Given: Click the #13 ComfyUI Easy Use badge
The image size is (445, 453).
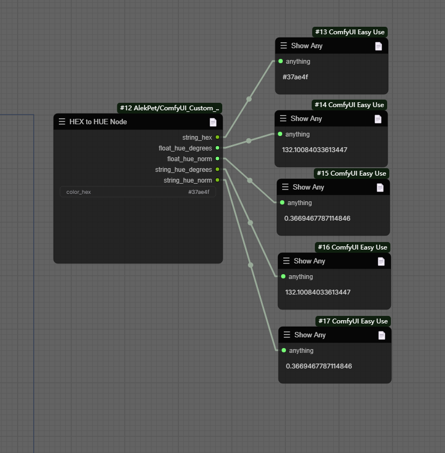Looking at the screenshot, I should point(350,32).
